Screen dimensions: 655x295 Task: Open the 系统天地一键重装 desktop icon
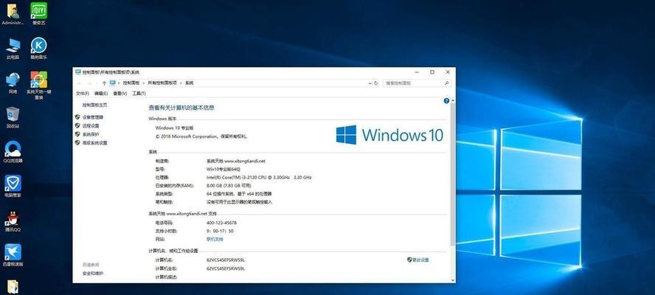39,85
